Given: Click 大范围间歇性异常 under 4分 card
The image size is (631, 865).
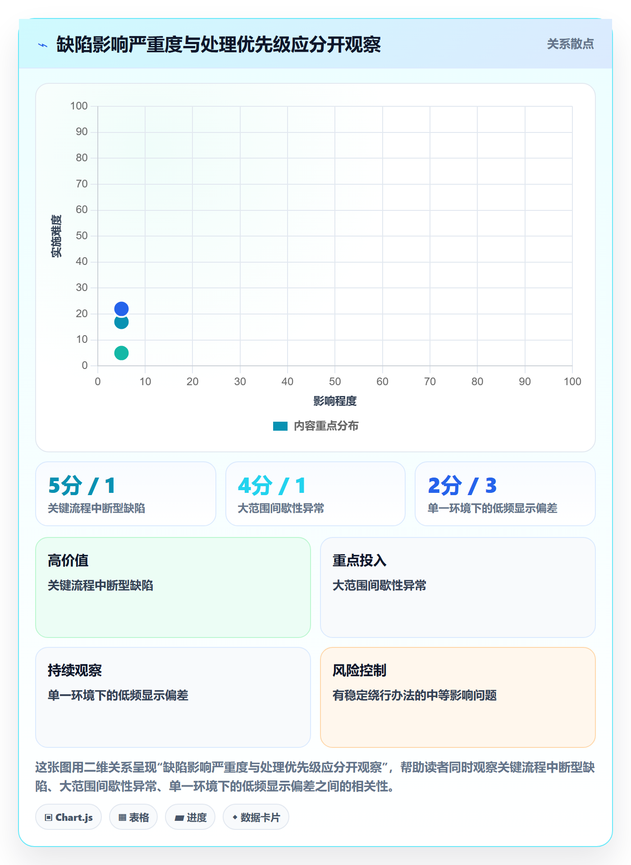Looking at the screenshot, I should click(281, 509).
